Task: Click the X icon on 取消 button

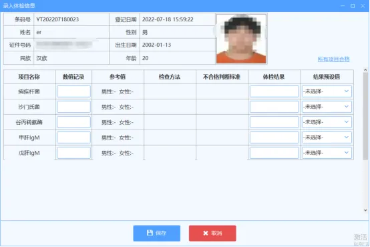Action: (x=206, y=233)
